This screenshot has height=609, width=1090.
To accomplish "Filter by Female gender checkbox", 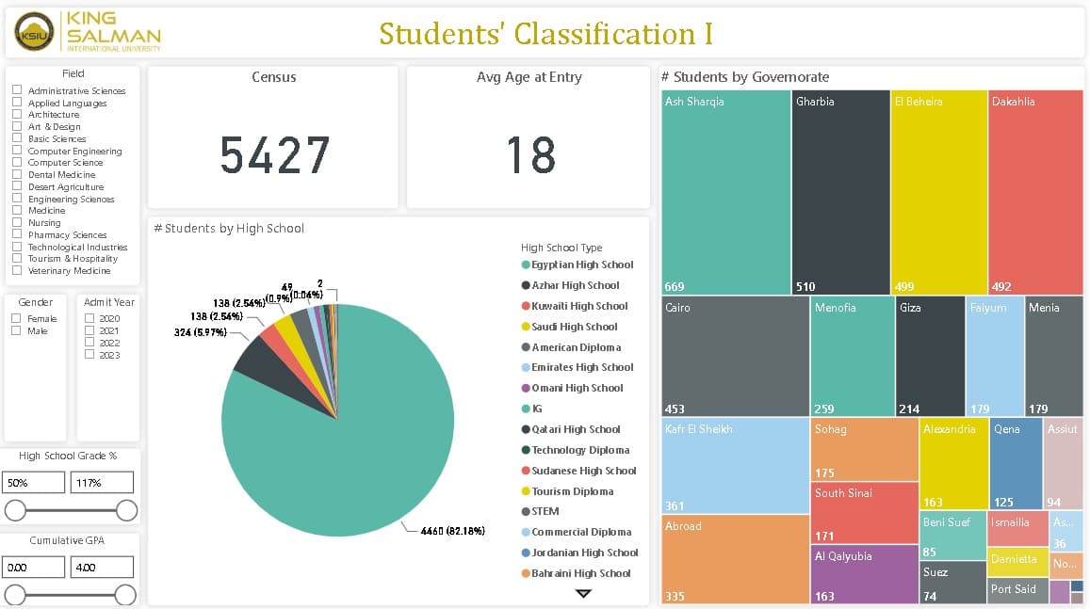I will [x=16, y=318].
